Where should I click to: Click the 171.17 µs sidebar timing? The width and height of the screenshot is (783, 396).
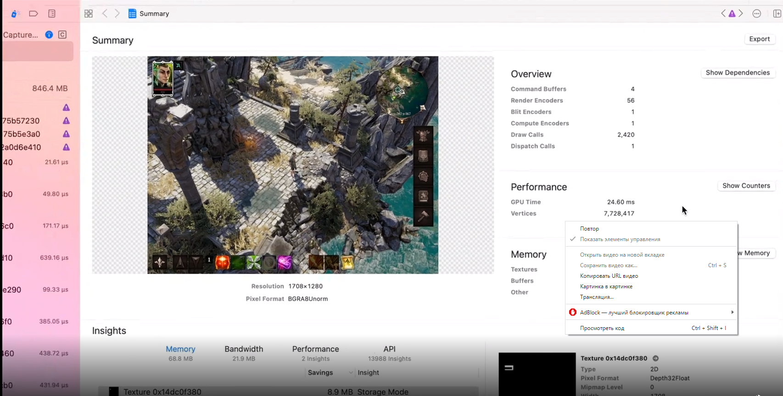click(x=56, y=226)
